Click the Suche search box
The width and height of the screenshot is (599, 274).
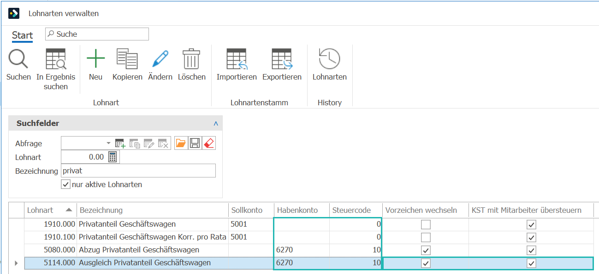point(97,34)
